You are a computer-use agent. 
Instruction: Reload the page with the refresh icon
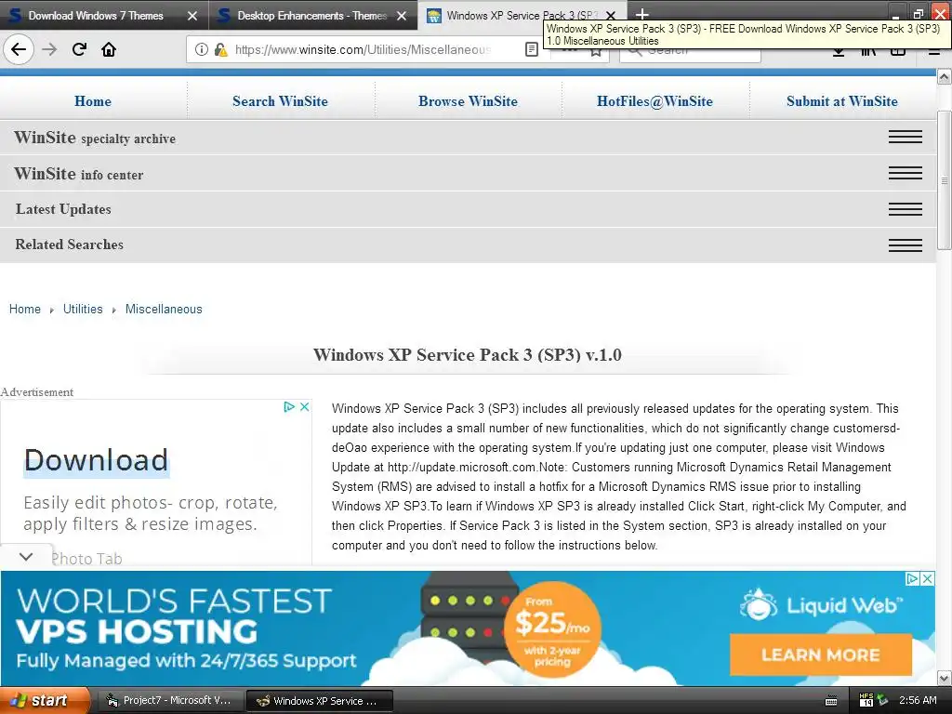[79, 49]
